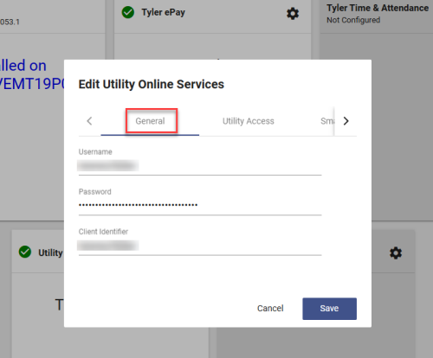
Task: Focus the Password field
Action: tap(200, 206)
